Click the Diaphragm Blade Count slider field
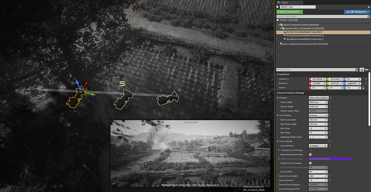This screenshot has width=371, height=192. (x=318, y=137)
